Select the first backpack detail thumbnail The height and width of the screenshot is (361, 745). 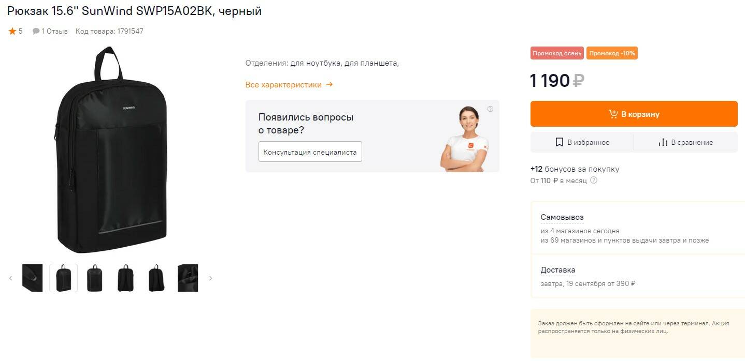32,278
